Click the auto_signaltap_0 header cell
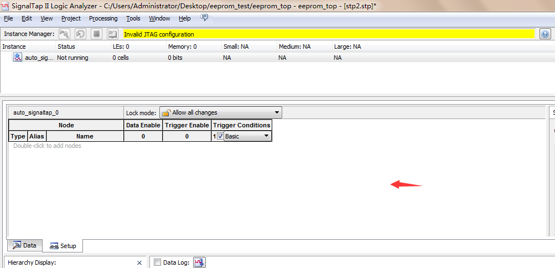The height and width of the screenshot is (268, 555). [66, 113]
